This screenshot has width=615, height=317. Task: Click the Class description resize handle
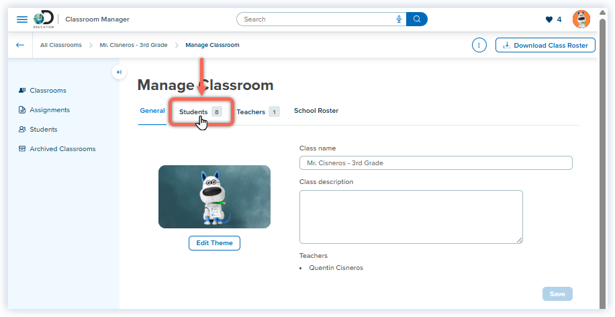click(x=520, y=240)
